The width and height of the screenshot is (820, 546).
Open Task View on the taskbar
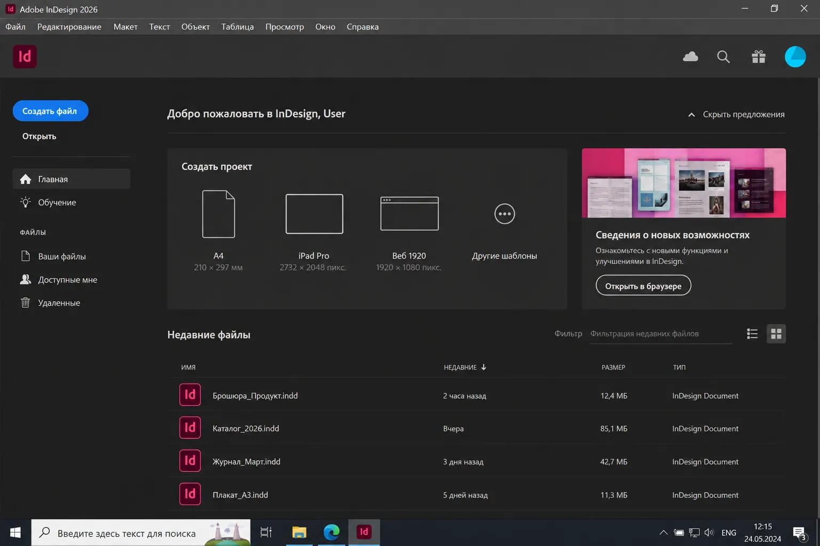[266, 532]
